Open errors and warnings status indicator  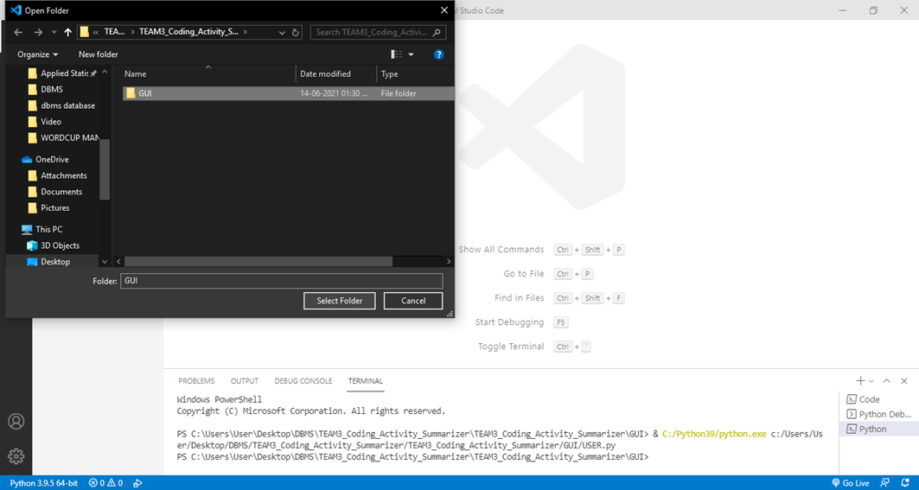[x=105, y=483]
